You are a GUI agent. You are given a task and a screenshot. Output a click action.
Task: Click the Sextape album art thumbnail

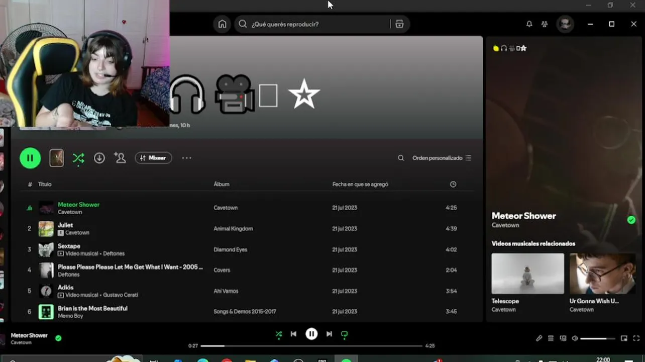coord(46,249)
